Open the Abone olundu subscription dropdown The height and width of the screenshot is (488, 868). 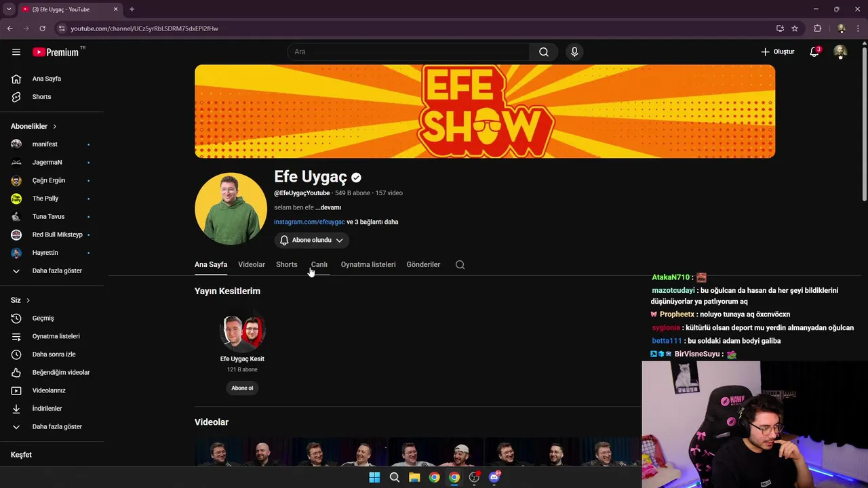(x=312, y=240)
